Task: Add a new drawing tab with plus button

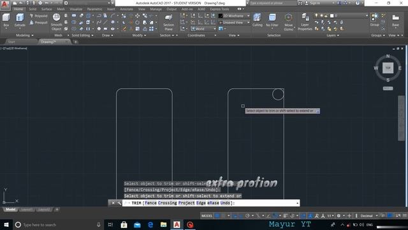Action: click(75, 42)
